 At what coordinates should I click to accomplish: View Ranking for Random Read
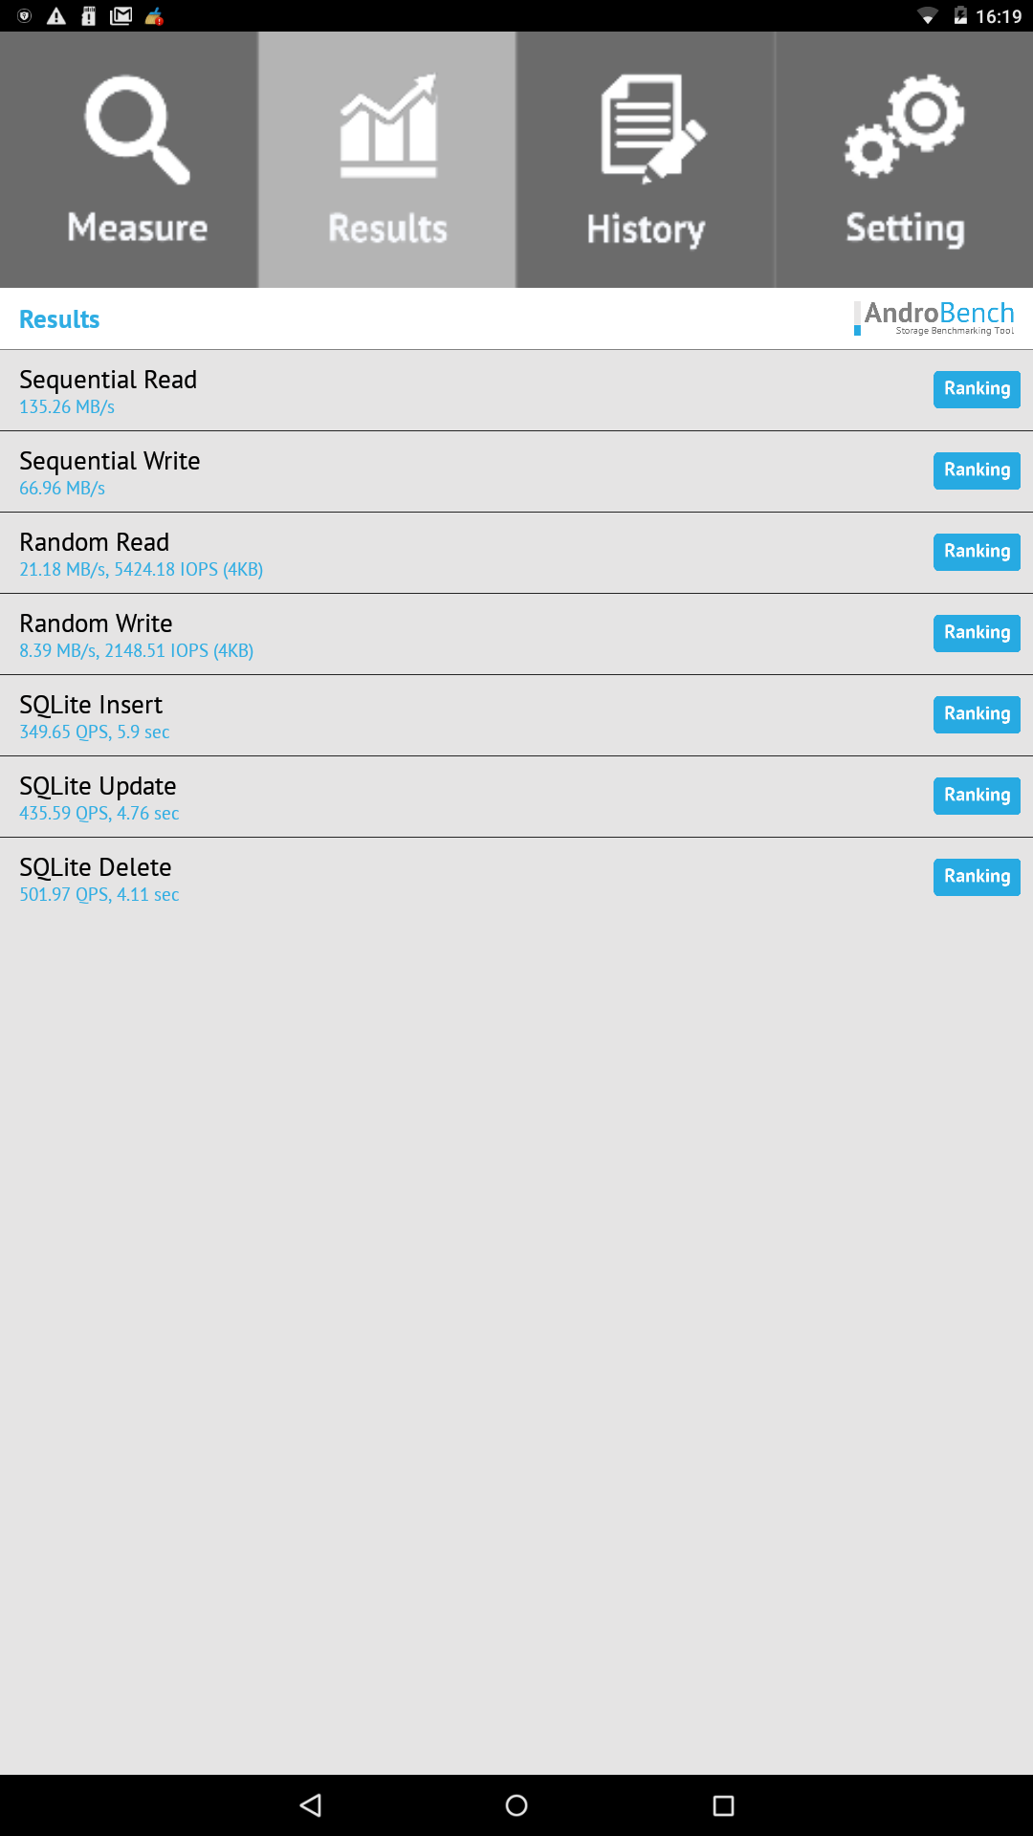(977, 552)
